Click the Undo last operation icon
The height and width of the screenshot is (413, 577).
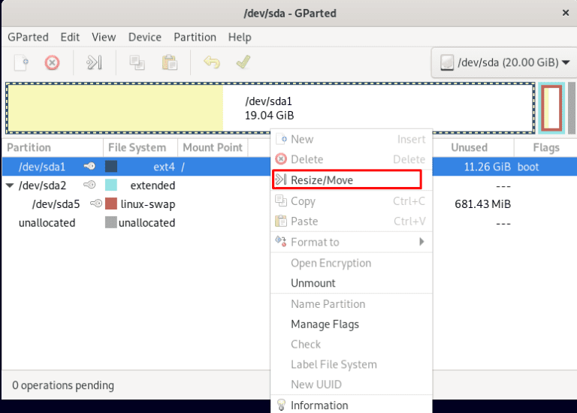point(212,62)
